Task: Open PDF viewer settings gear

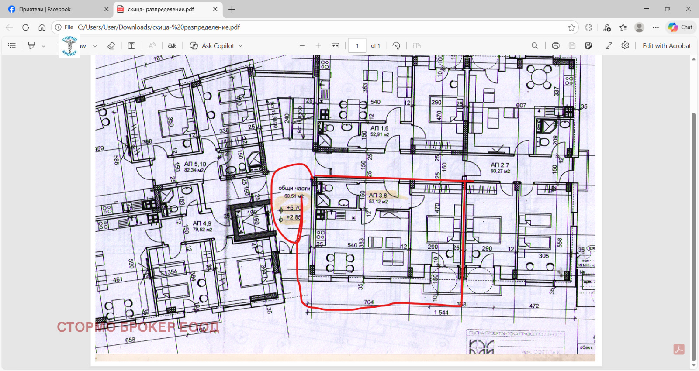Action: point(625,45)
